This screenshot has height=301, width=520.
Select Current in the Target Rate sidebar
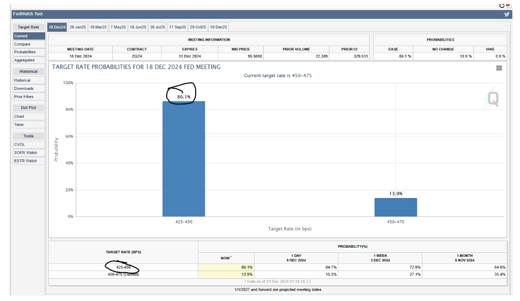point(29,36)
